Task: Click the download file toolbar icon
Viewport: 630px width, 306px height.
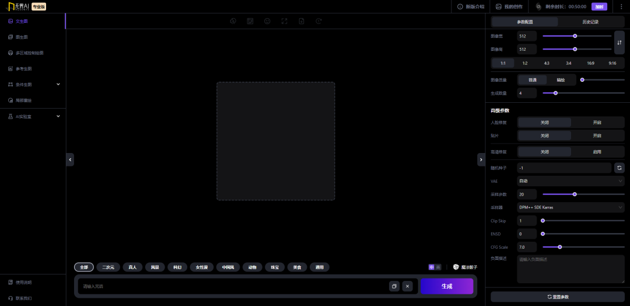Action: pyautogui.click(x=302, y=21)
